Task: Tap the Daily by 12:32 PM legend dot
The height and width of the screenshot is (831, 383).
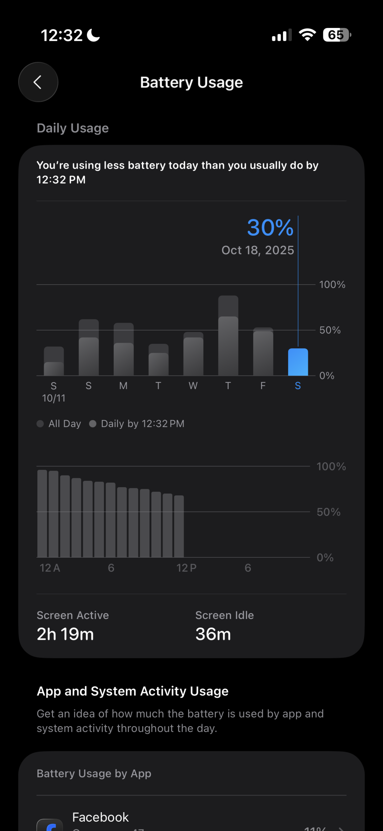Action: click(x=93, y=424)
